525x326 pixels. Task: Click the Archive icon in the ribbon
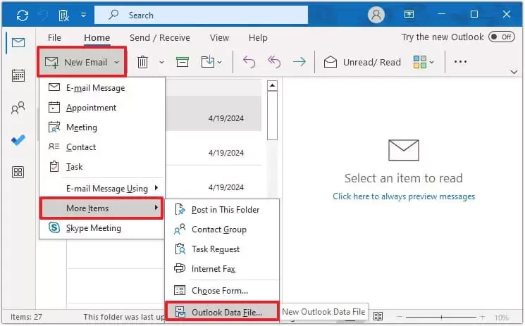point(182,62)
